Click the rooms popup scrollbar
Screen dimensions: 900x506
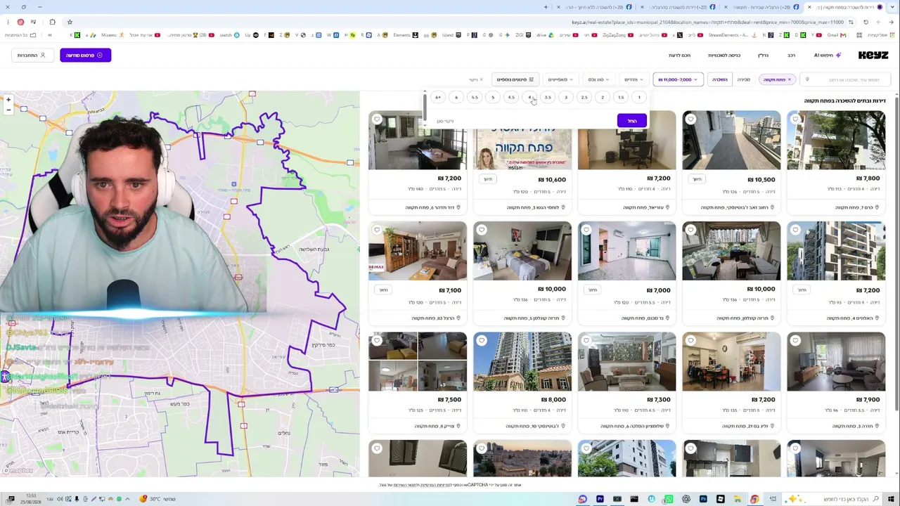click(425, 107)
